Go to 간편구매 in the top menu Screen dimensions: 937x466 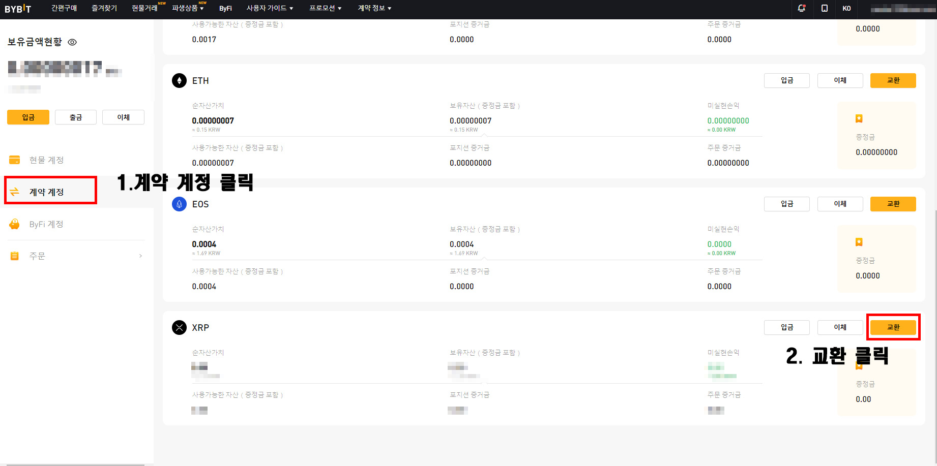(64, 8)
